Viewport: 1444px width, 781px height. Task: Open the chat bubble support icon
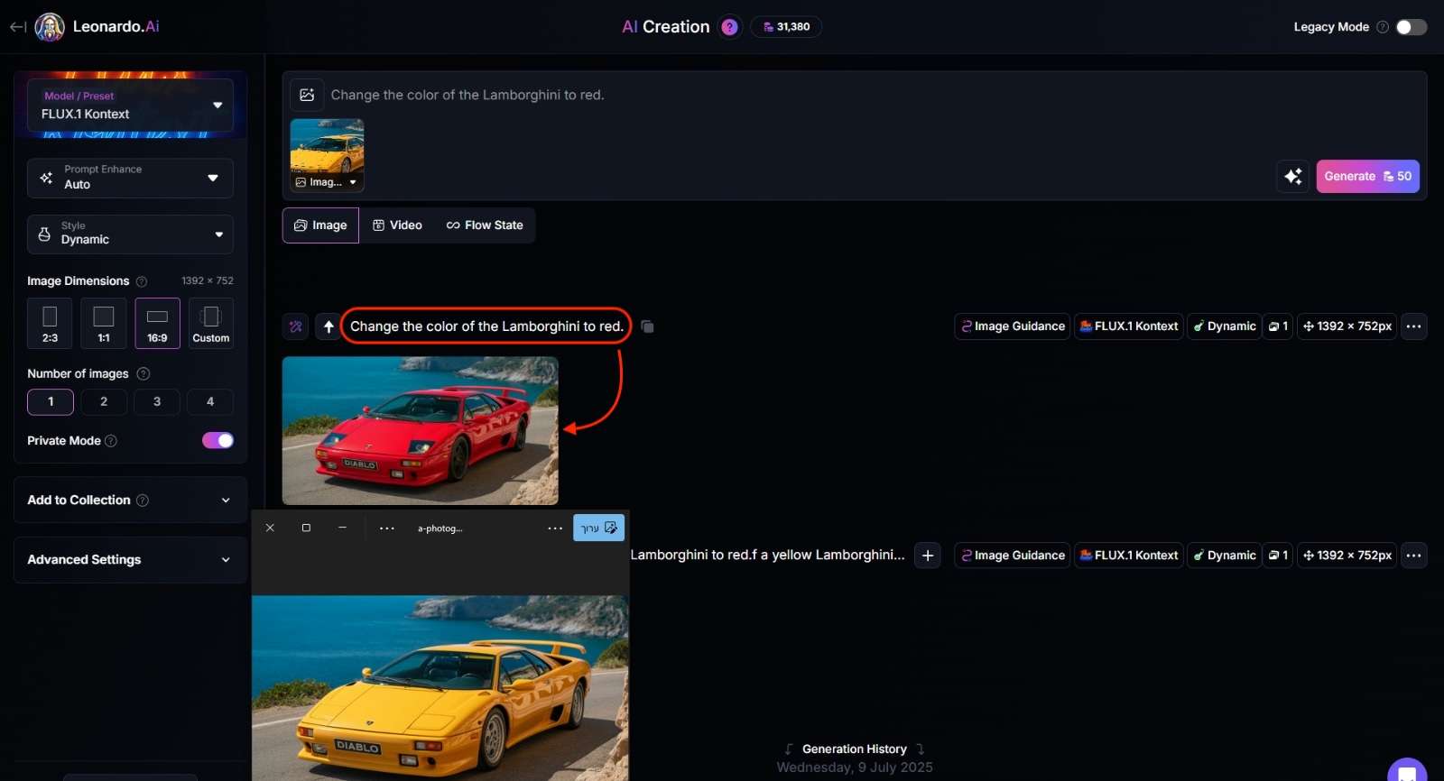tap(1407, 771)
